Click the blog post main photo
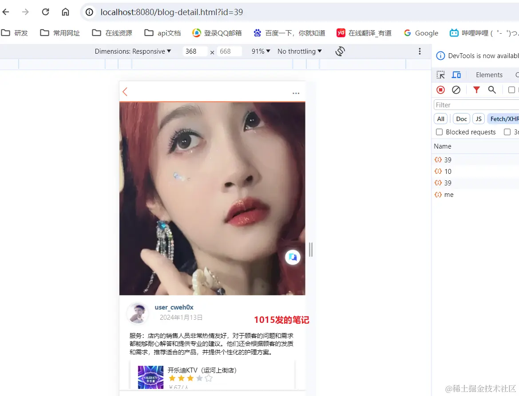Image resolution: width=519 pixels, height=396 pixels. click(x=212, y=198)
